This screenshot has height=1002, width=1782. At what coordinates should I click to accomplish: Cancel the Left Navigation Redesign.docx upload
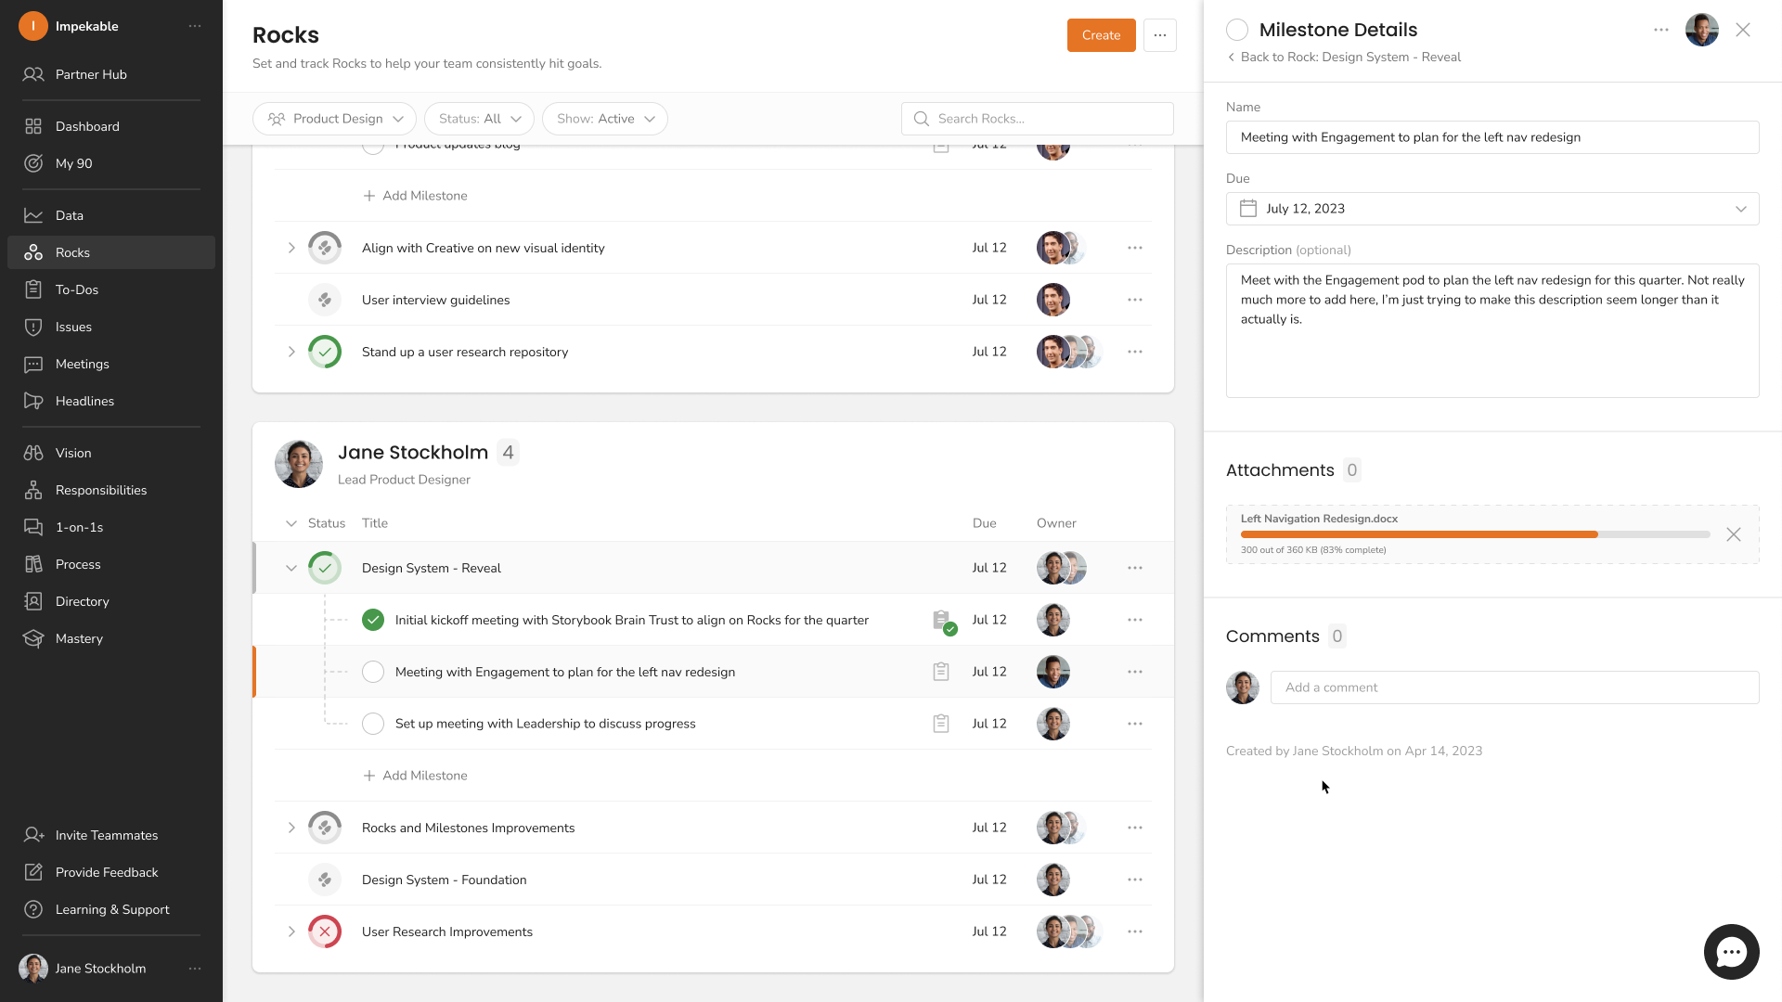(x=1733, y=534)
